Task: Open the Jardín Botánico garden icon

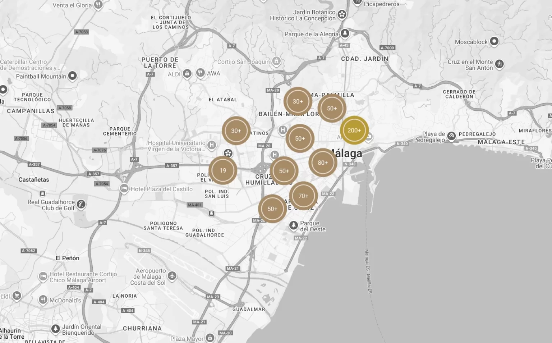Action: pos(342,14)
